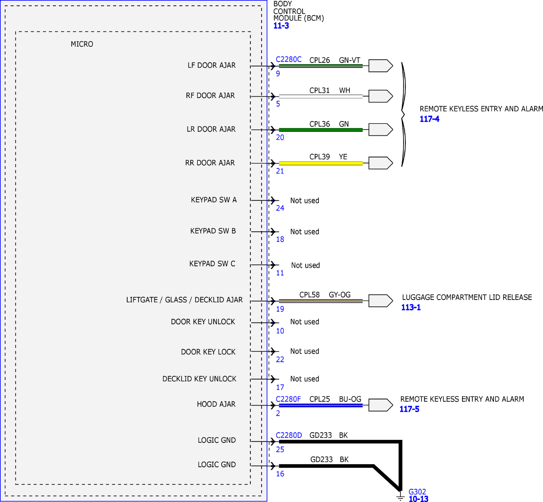The image size is (543, 502).
Task: Click the off-page arrow for CPL58 GY-OG
Action: coord(381,301)
